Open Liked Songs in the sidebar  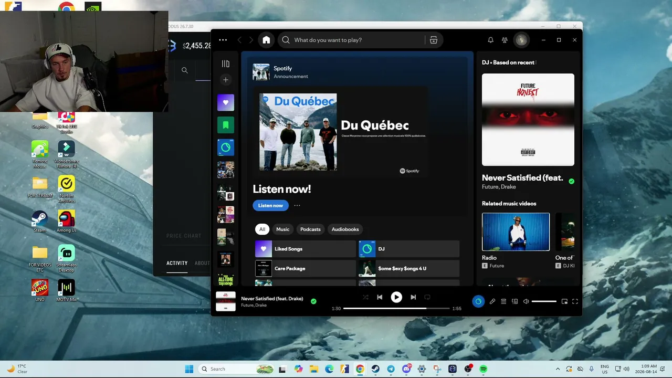(226, 102)
